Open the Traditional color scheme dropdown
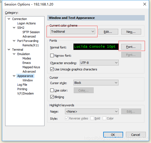The width and height of the screenshot is (151, 143). pos(73,32)
